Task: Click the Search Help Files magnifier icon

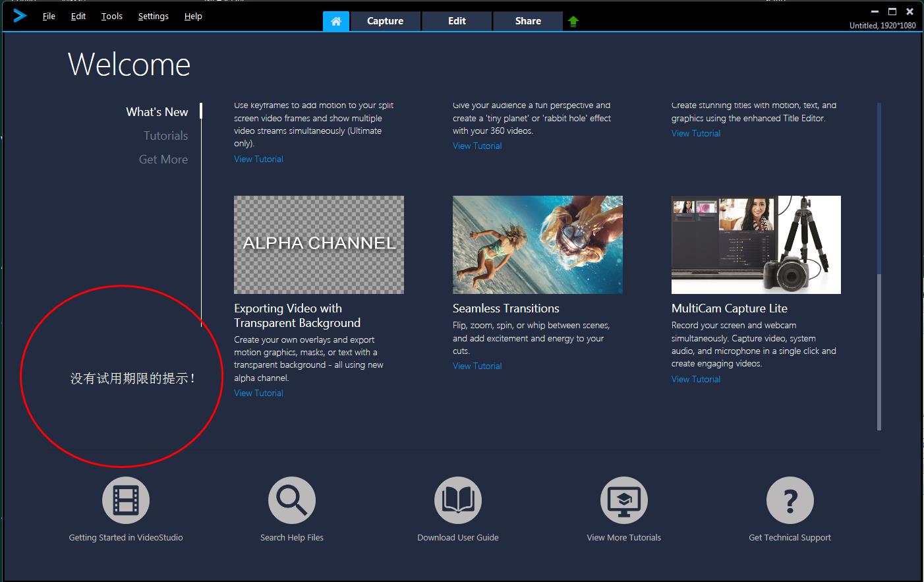Action: pyautogui.click(x=292, y=500)
